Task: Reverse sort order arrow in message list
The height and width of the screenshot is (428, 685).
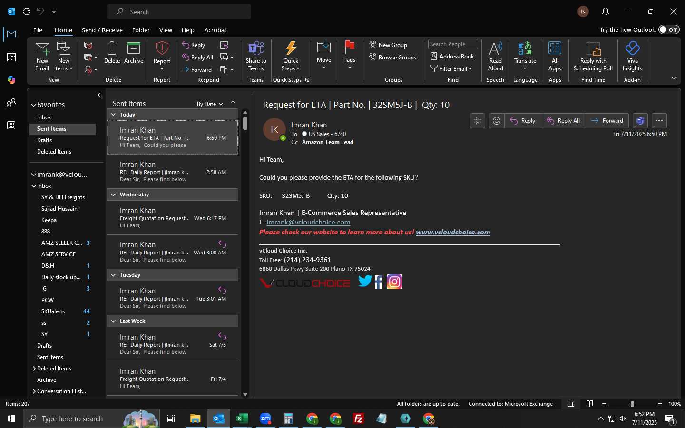Action: (233, 104)
